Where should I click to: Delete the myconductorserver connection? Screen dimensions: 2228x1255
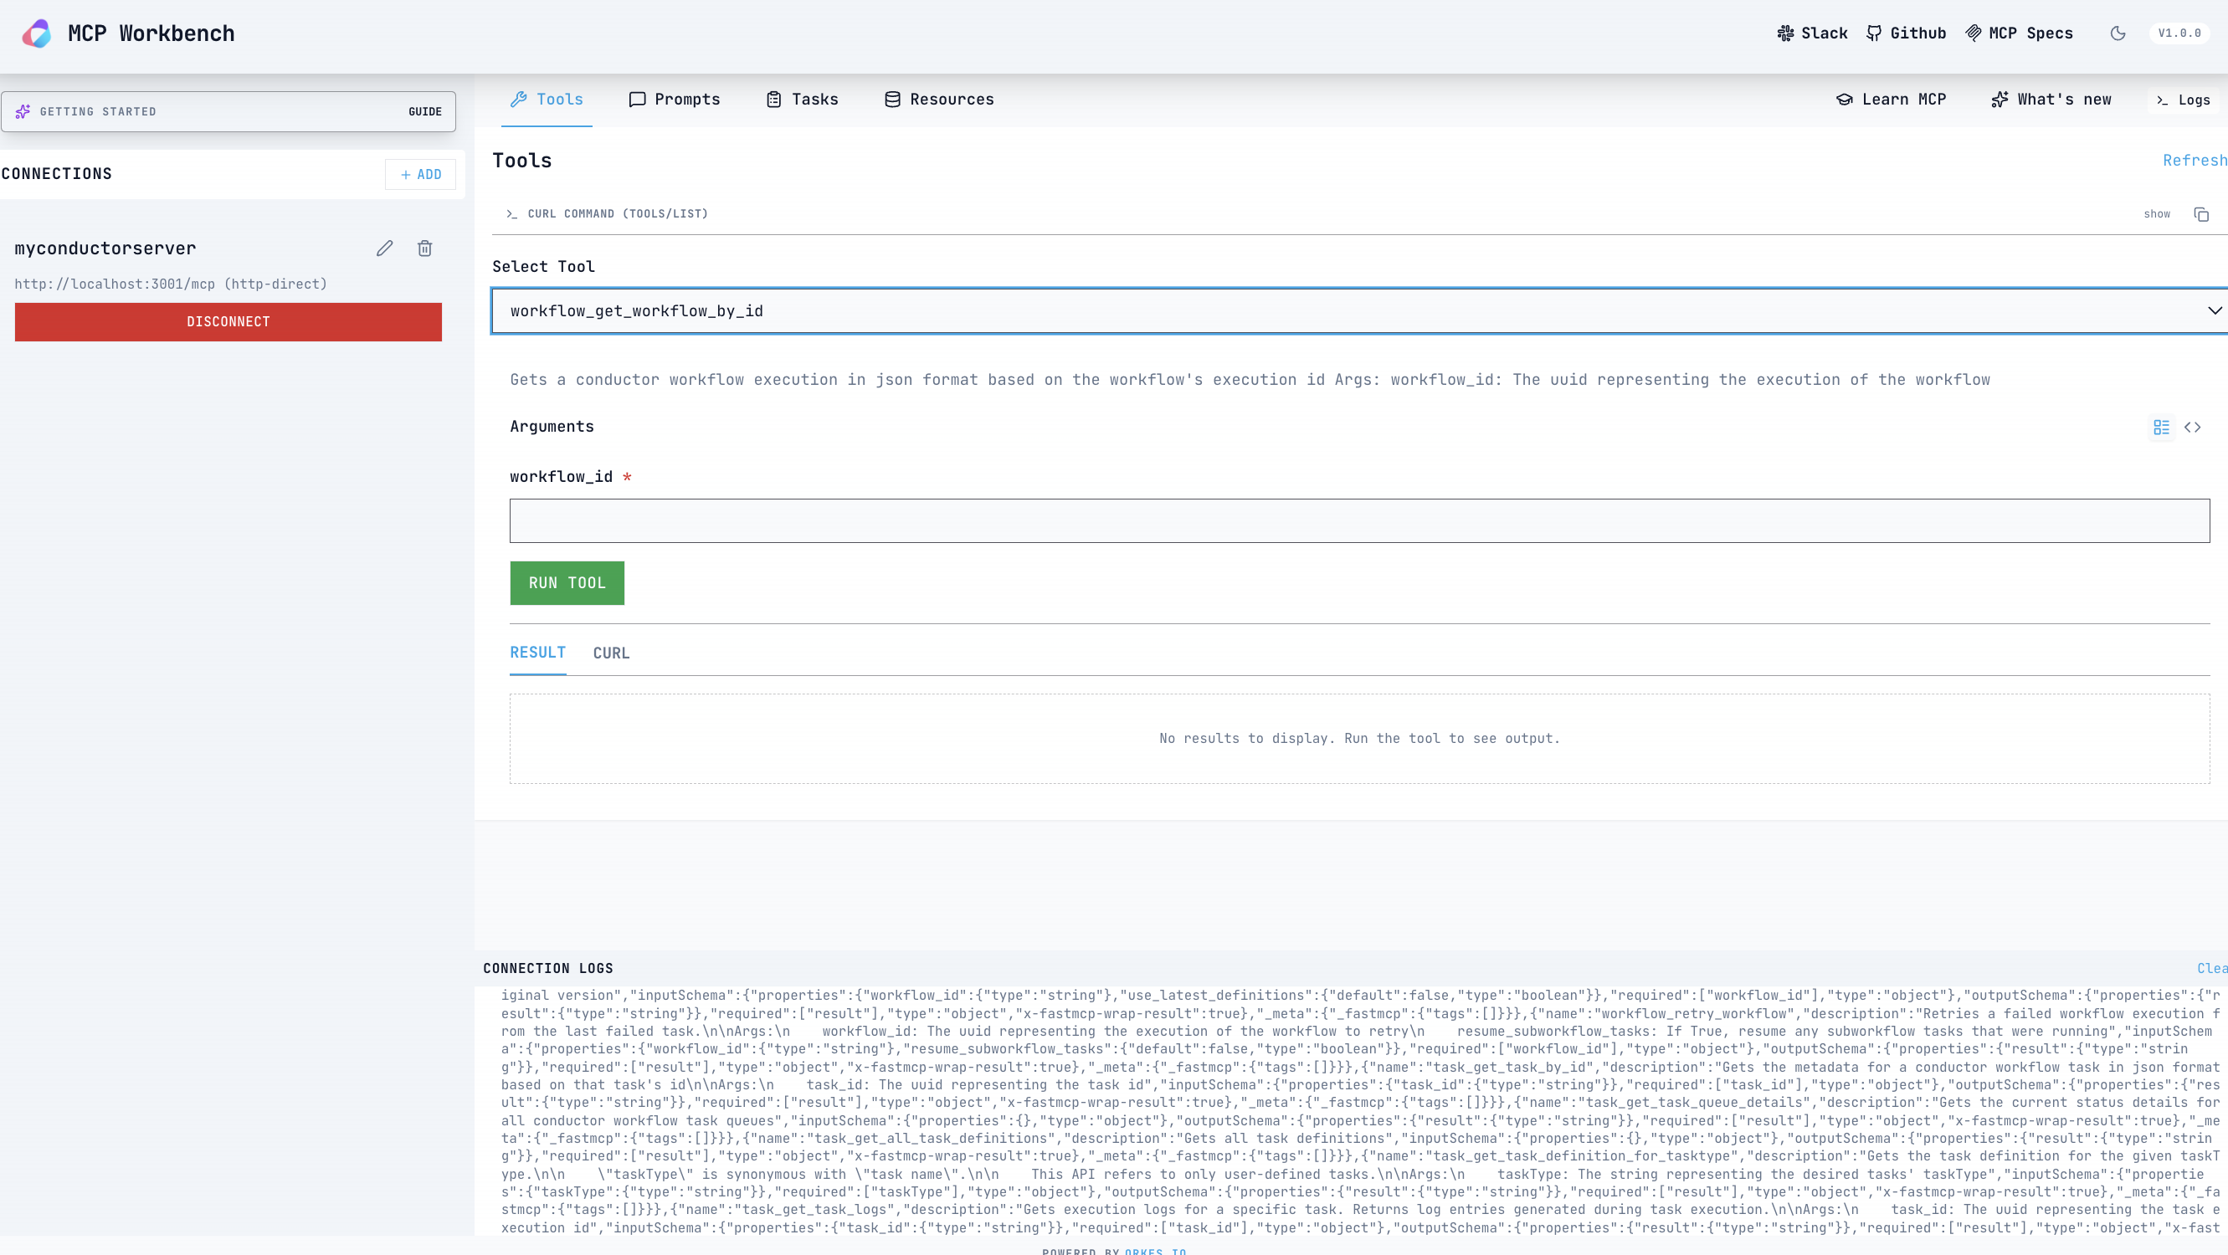(424, 249)
